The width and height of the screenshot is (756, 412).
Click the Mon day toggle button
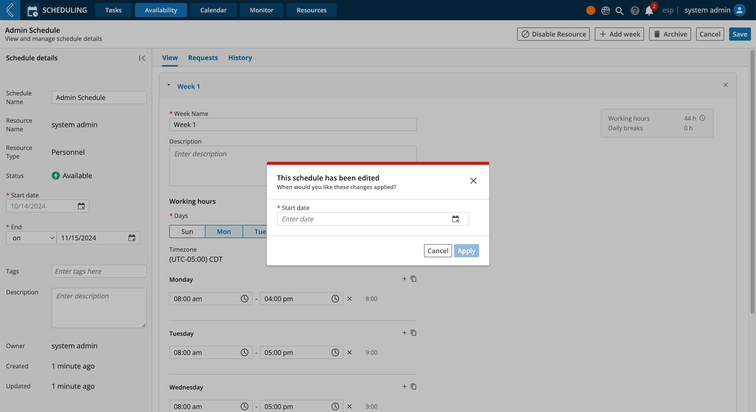(223, 231)
